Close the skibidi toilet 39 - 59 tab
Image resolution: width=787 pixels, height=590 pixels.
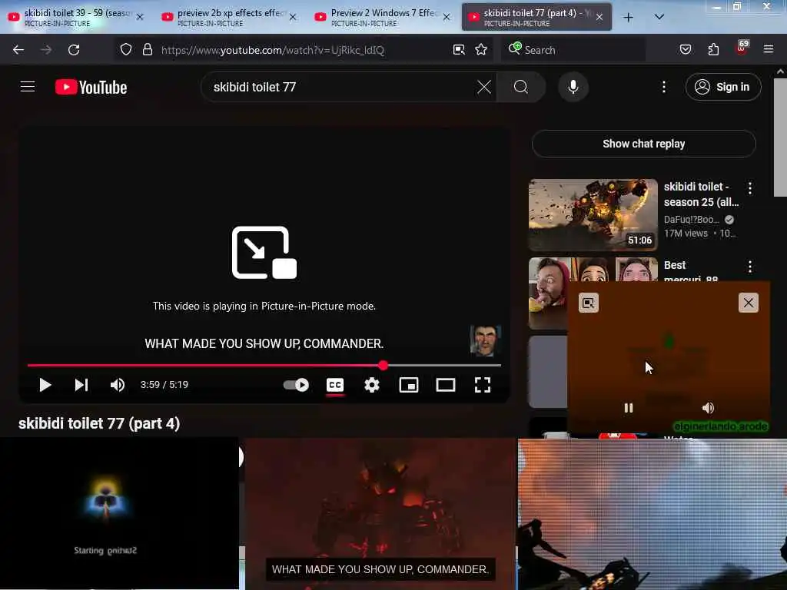(x=140, y=17)
